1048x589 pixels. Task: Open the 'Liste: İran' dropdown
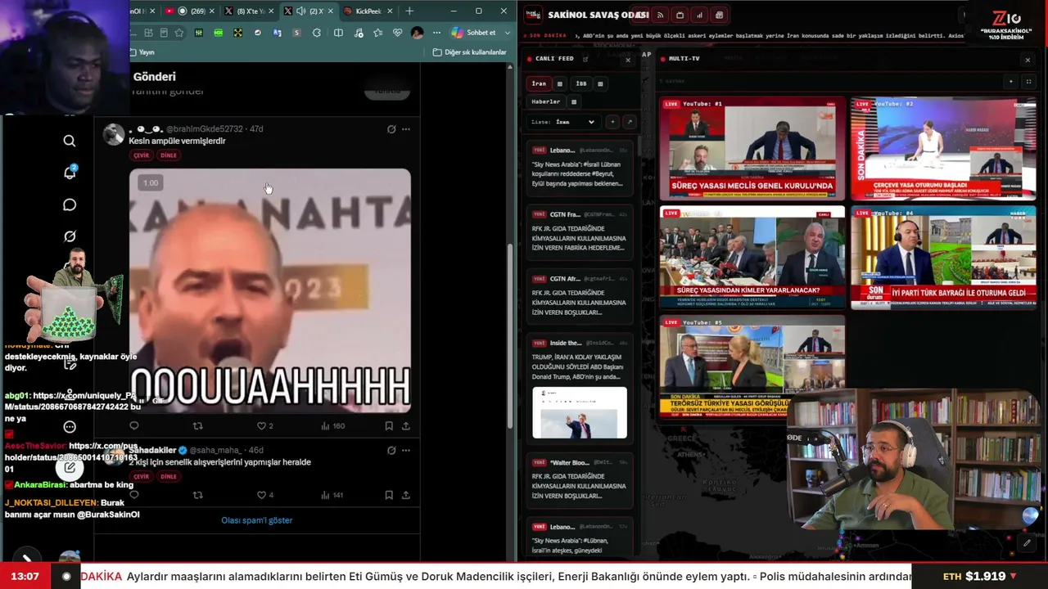564,122
